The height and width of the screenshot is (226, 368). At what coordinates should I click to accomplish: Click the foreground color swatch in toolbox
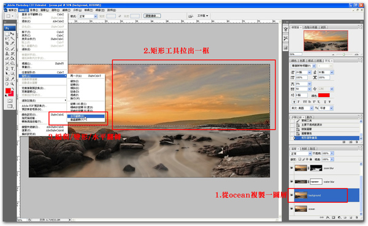click(8, 91)
